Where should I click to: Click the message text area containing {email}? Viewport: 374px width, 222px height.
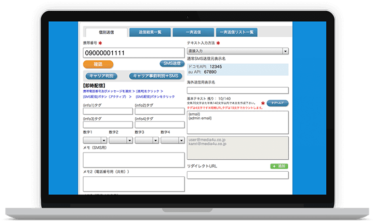(x=238, y=122)
